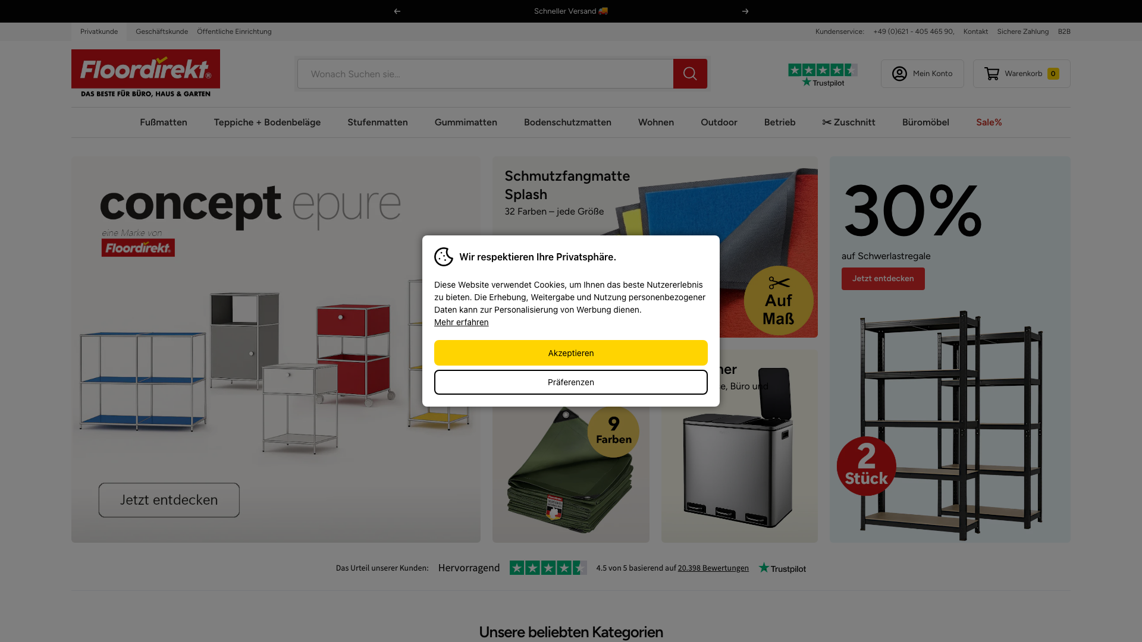This screenshot has height=642, width=1142.
Task: Open the Sichere Zahlung link
Action: [1023, 32]
